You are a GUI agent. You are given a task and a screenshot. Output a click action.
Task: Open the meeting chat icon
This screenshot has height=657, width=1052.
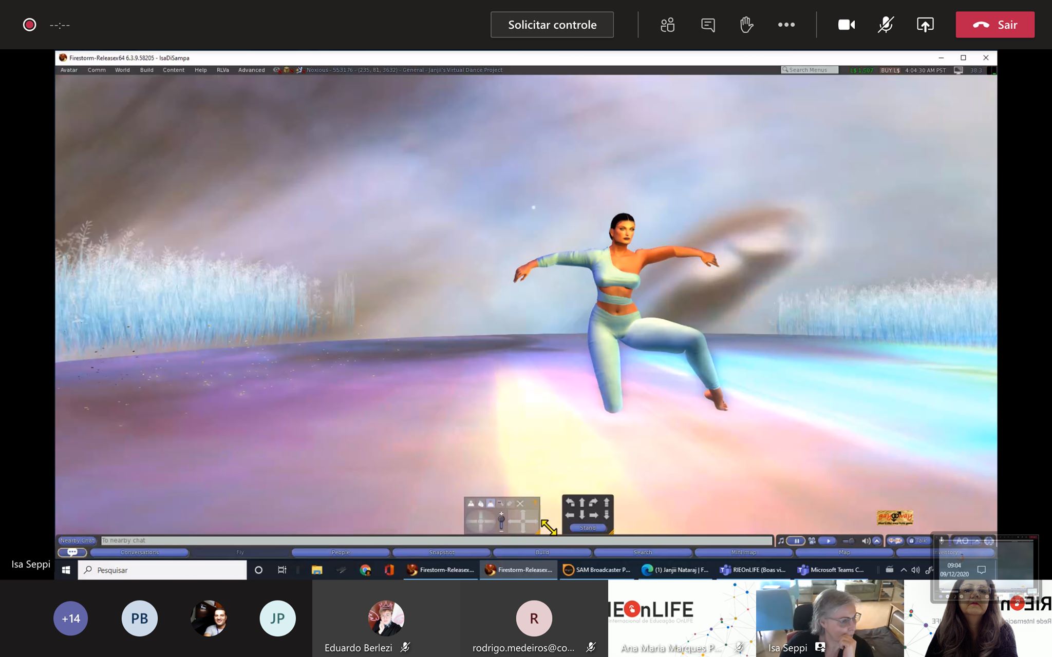[x=708, y=25]
